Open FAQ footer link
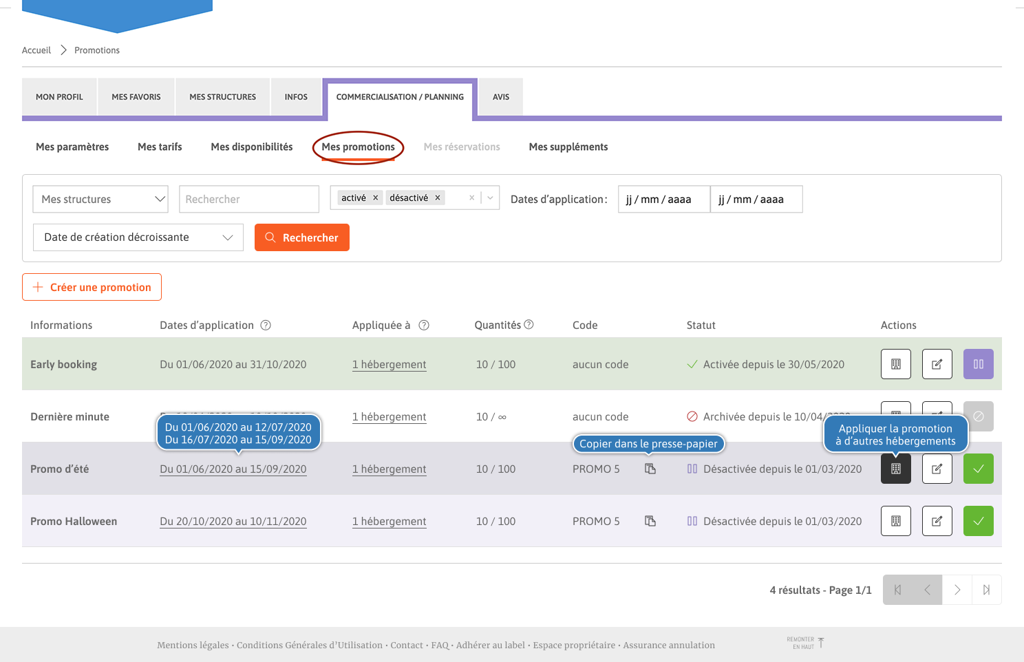 click(440, 645)
